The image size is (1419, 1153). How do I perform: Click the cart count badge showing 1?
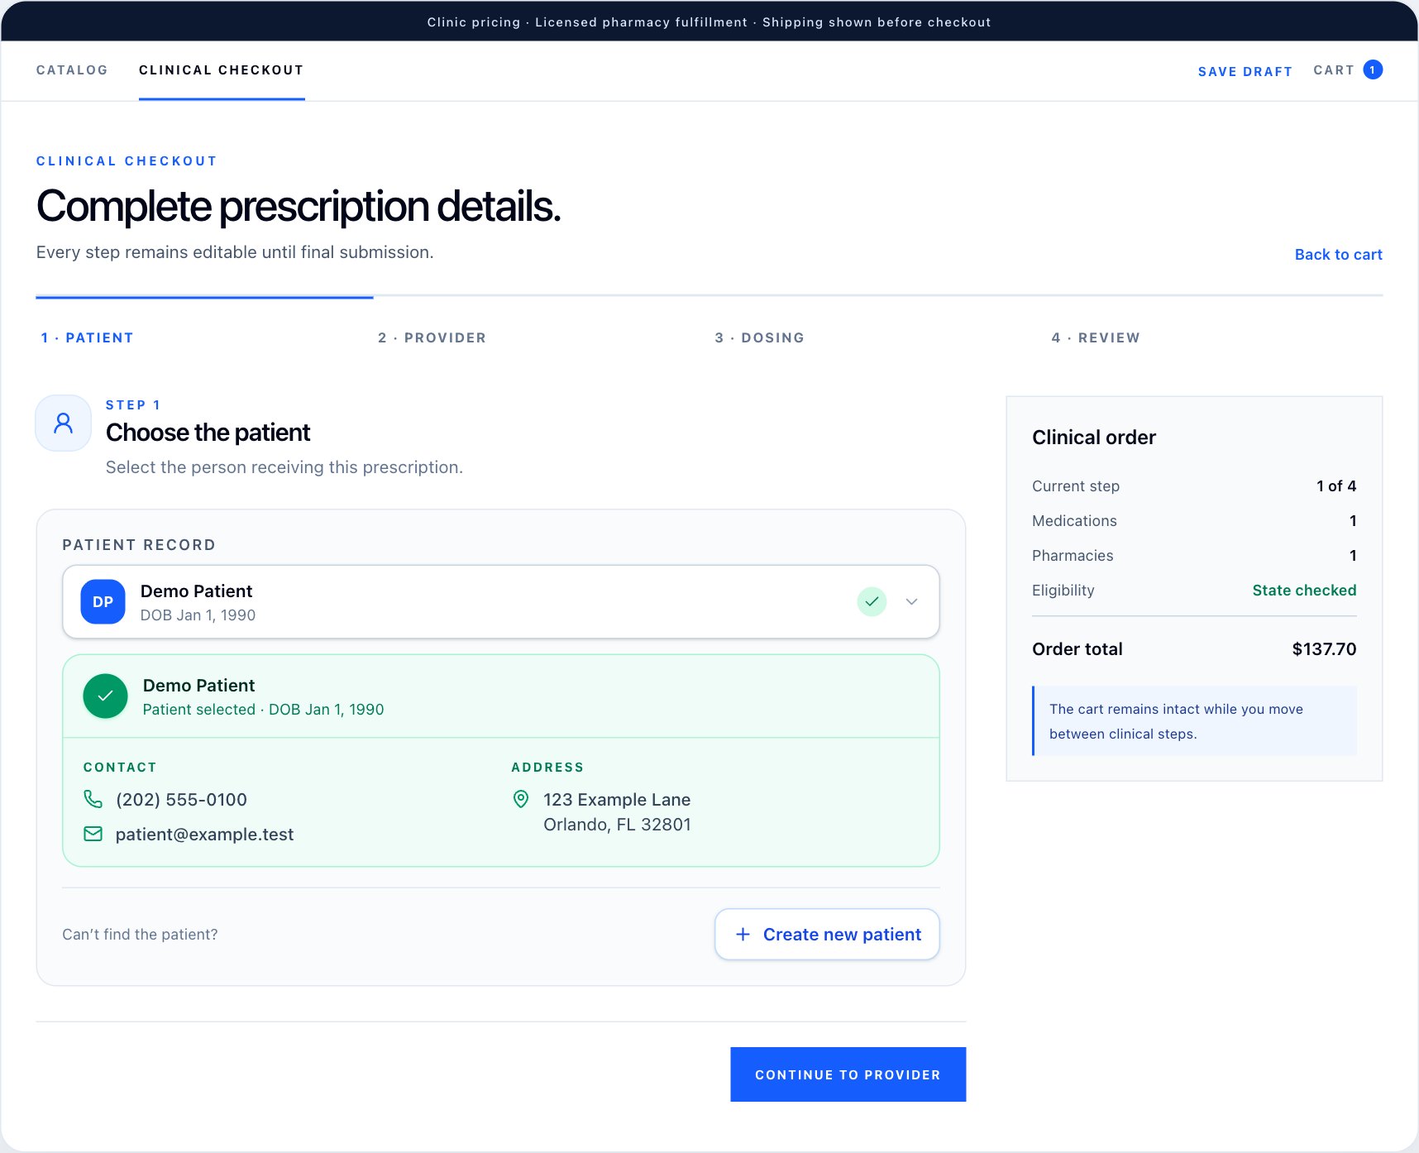coord(1373,69)
